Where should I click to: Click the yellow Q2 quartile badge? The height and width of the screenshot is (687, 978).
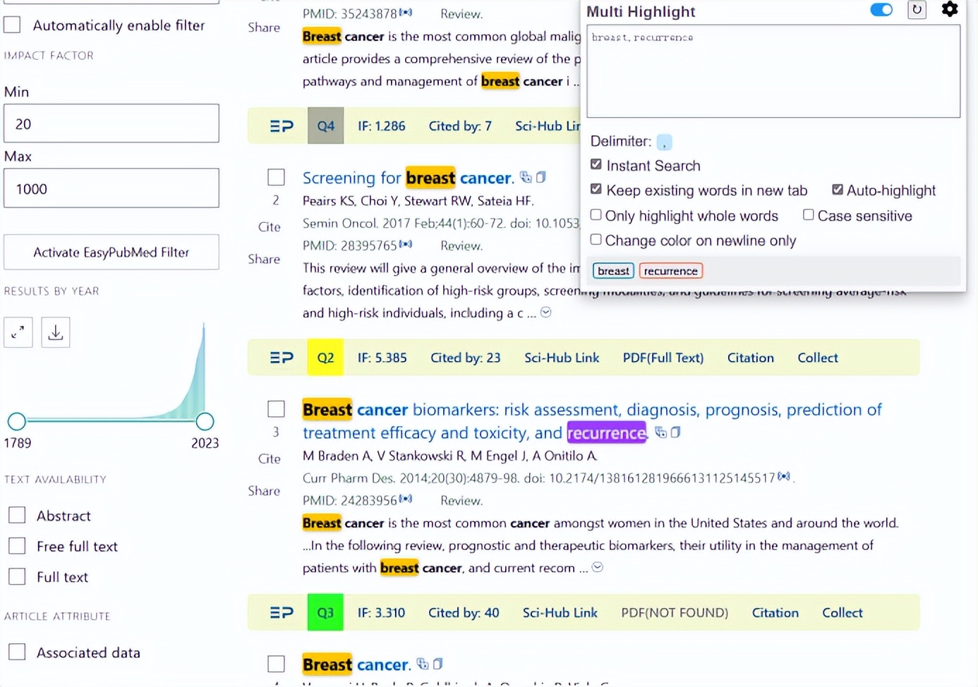pyautogui.click(x=325, y=358)
